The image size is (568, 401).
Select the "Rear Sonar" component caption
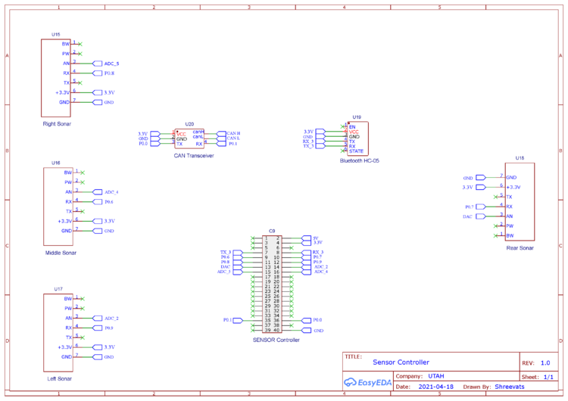[520, 248]
